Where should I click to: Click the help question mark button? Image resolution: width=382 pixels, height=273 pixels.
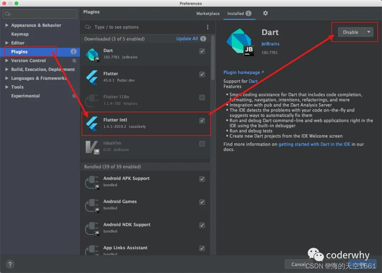10,264
